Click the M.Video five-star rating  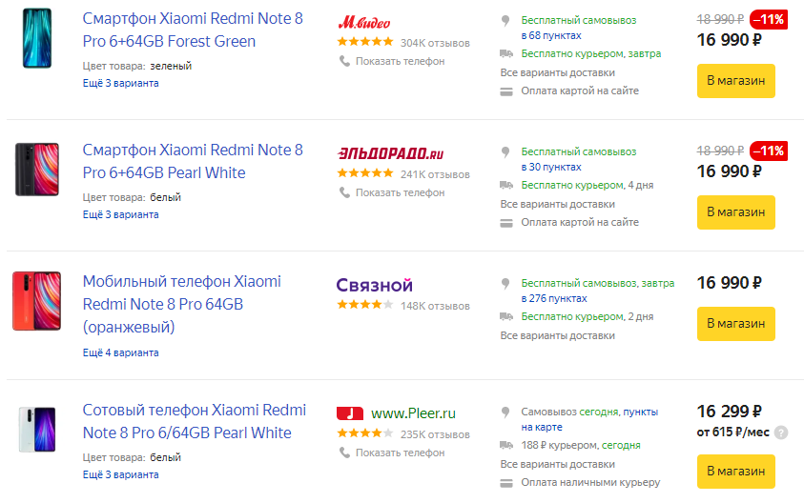[x=364, y=42]
